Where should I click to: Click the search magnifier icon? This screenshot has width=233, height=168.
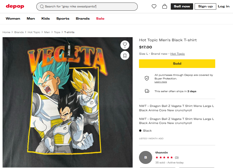point(42,7)
